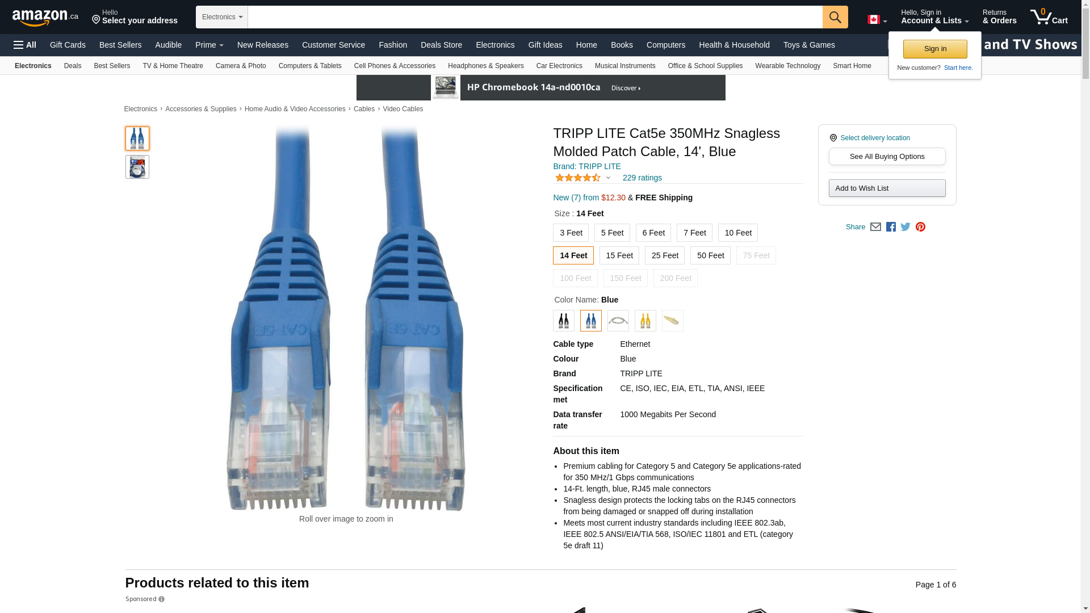Open the 229 ratings link

point(642,178)
